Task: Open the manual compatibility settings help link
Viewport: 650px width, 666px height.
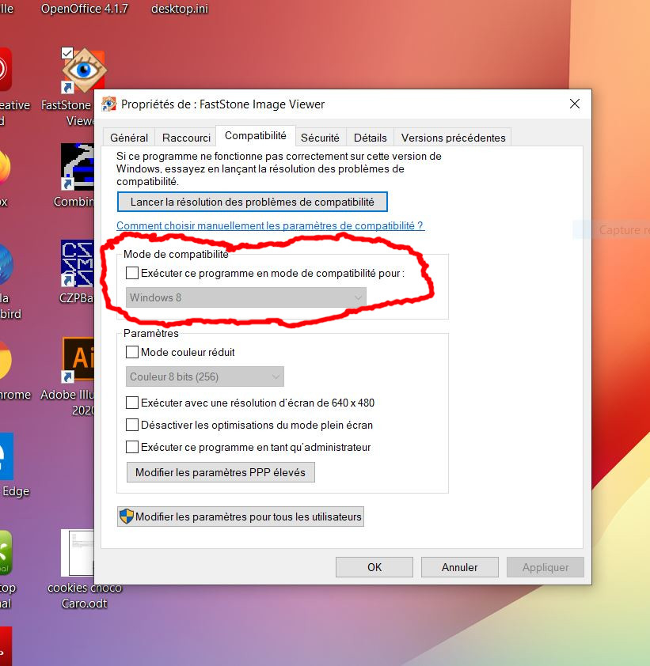Action: [270, 225]
